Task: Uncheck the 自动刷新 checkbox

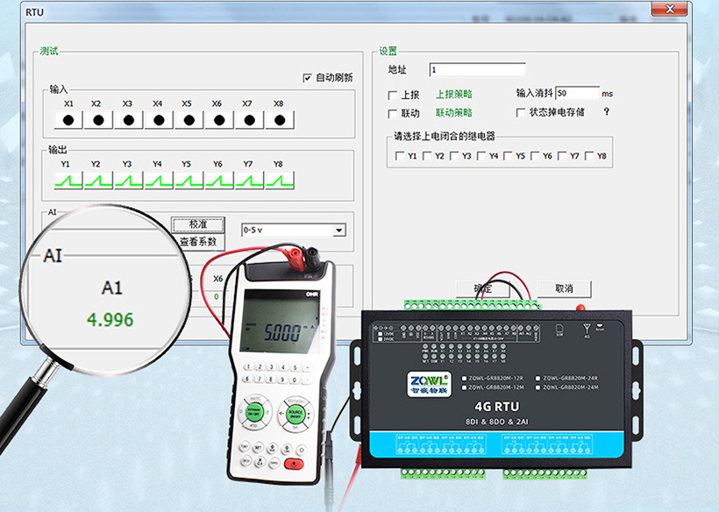Action: (x=308, y=77)
